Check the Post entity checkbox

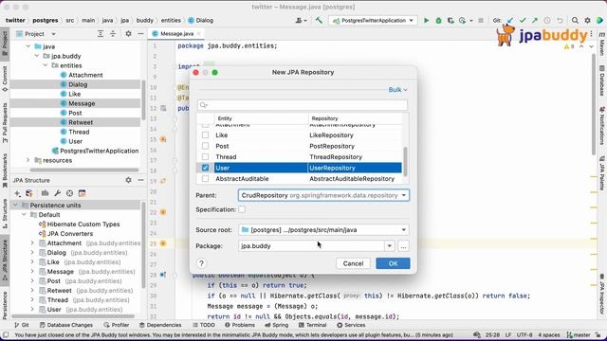click(205, 146)
